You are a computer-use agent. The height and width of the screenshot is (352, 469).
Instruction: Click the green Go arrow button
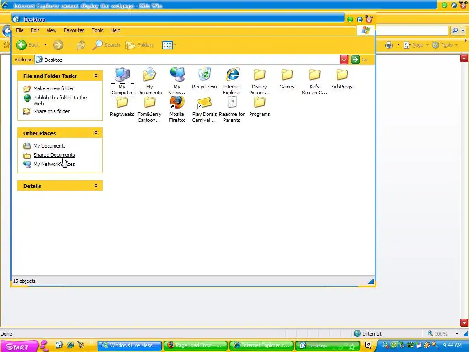click(x=355, y=60)
